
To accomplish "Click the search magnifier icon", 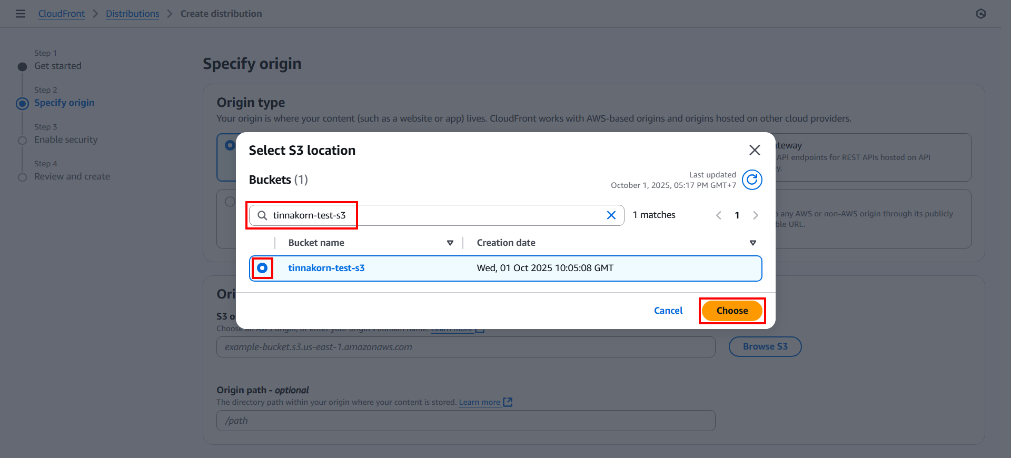I will (262, 215).
